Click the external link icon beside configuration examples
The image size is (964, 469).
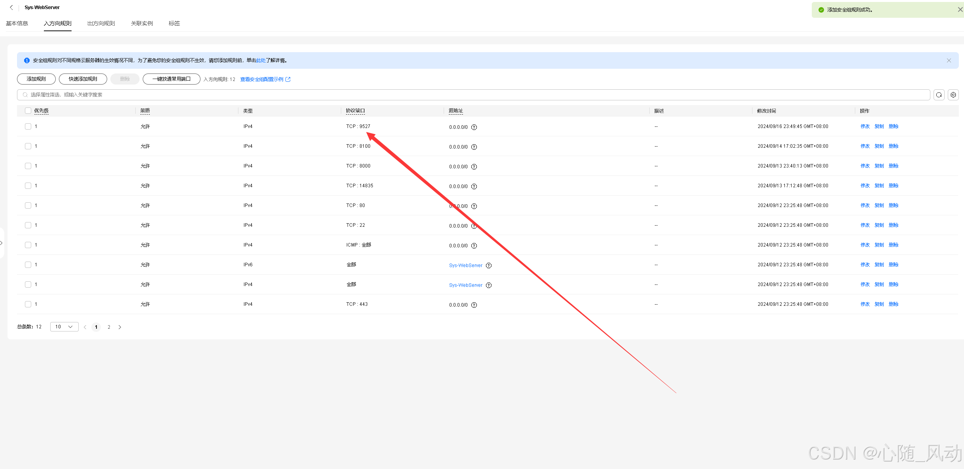pos(288,79)
